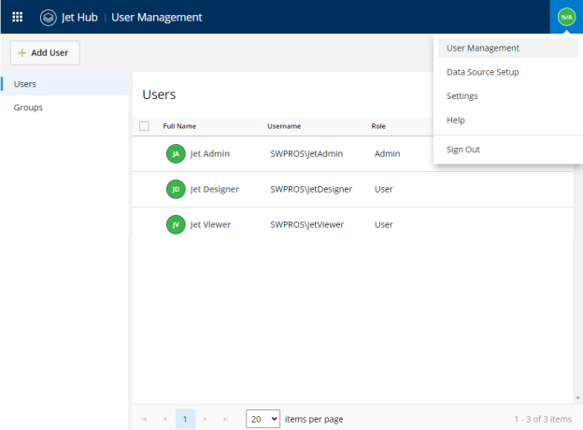Open Settings from the profile menu

pyautogui.click(x=462, y=96)
